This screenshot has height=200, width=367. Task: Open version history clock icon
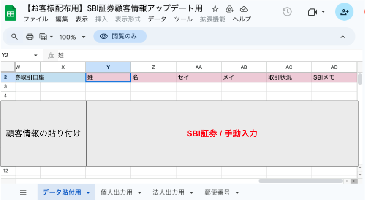pyautogui.click(x=287, y=12)
